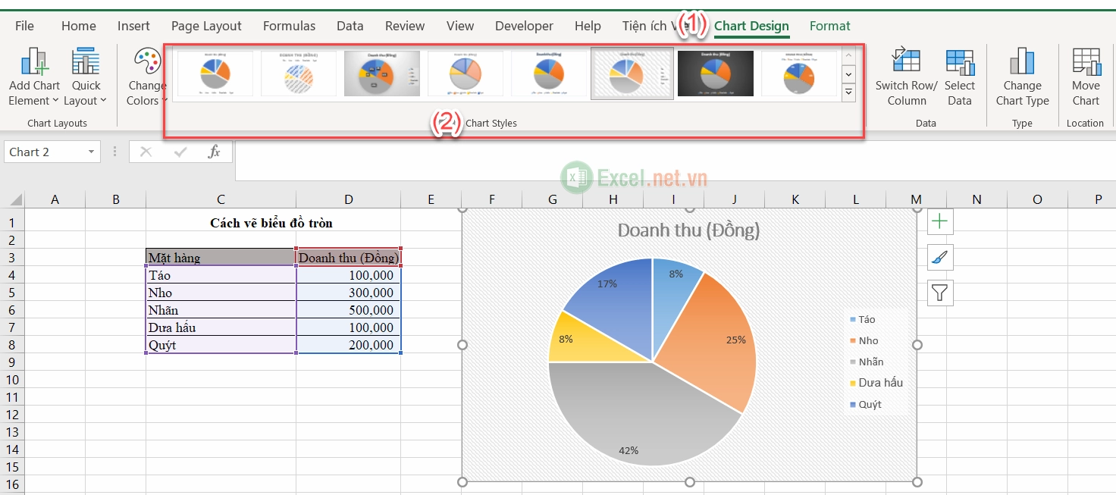The width and height of the screenshot is (1116, 495).
Task: Open the Select Data dialog
Action: coord(959,77)
